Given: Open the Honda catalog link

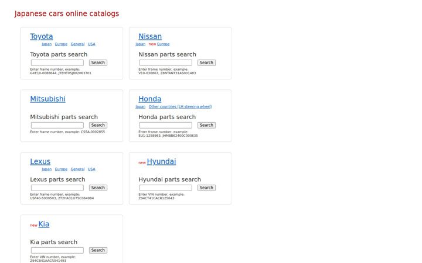Looking at the screenshot, I should 149,99.
